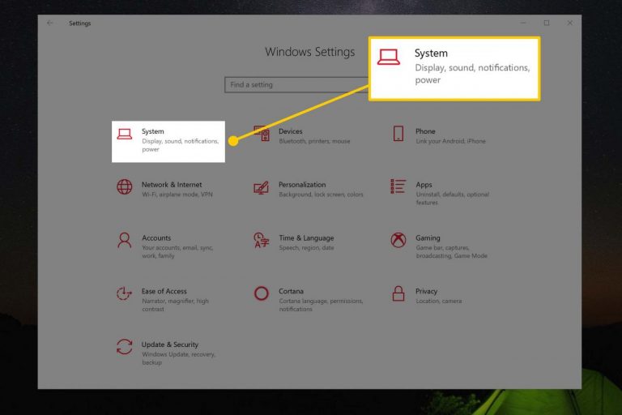Click 'Cortana language, permissions, notifications' text

[321, 305]
